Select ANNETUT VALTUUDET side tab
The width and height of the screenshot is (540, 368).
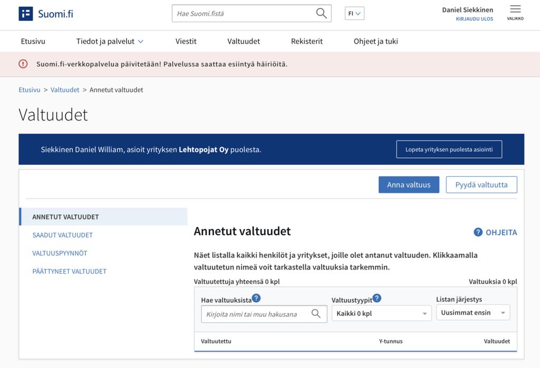103,217
